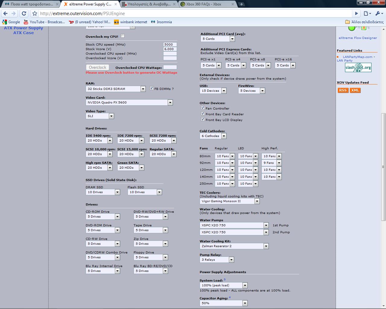Click the slashdot.org logo
Image resolution: width=386 pixels, height=309 pixels.
click(x=358, y=67)
